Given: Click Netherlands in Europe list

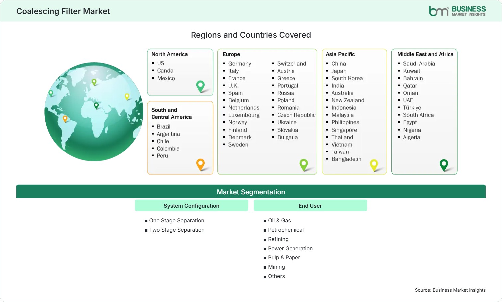Looking at the screenshot, I should point(244,108).
